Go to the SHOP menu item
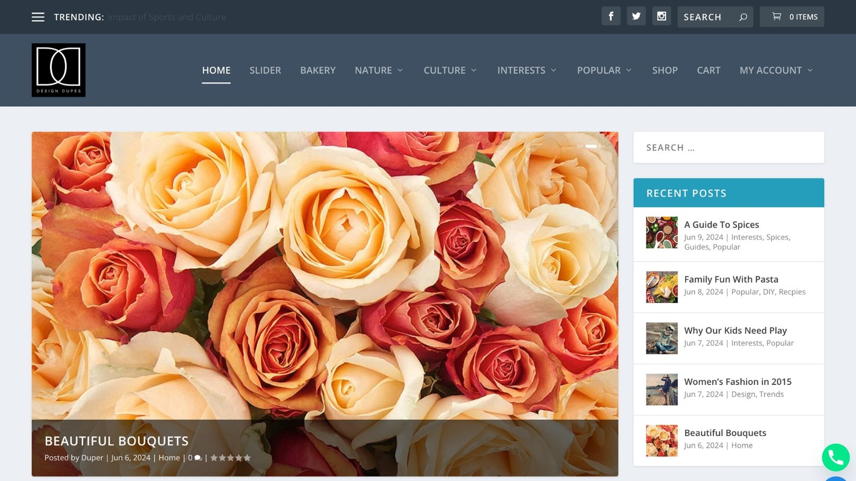The height and width of the screenshot is (481, 856). click(664, 70)
